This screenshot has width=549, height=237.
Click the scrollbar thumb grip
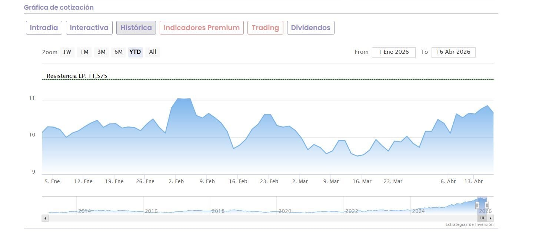pyautogui.click(x=482, y=218)
